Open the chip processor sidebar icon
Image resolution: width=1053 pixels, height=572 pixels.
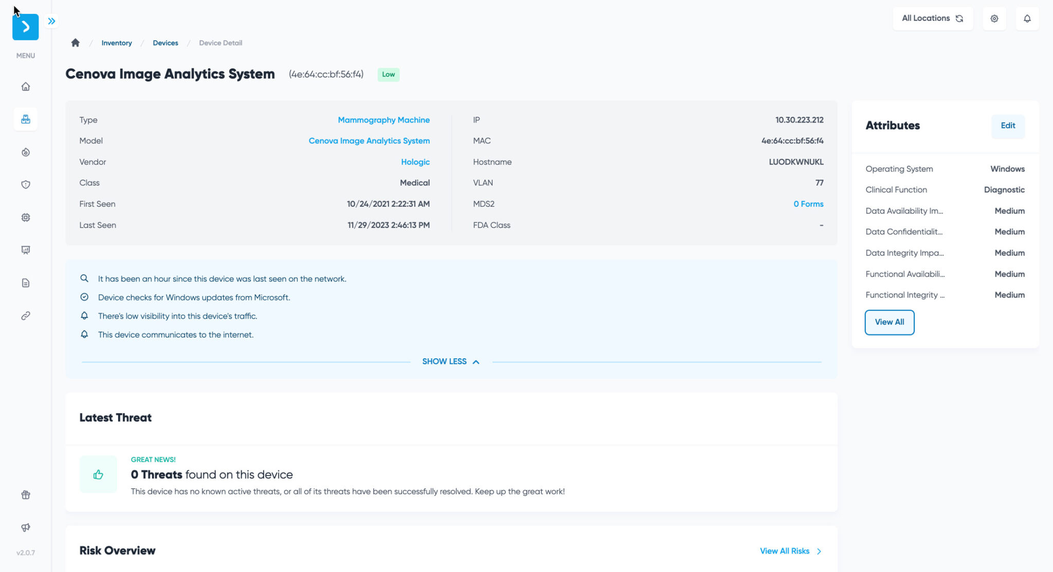(x=25, y=217)
